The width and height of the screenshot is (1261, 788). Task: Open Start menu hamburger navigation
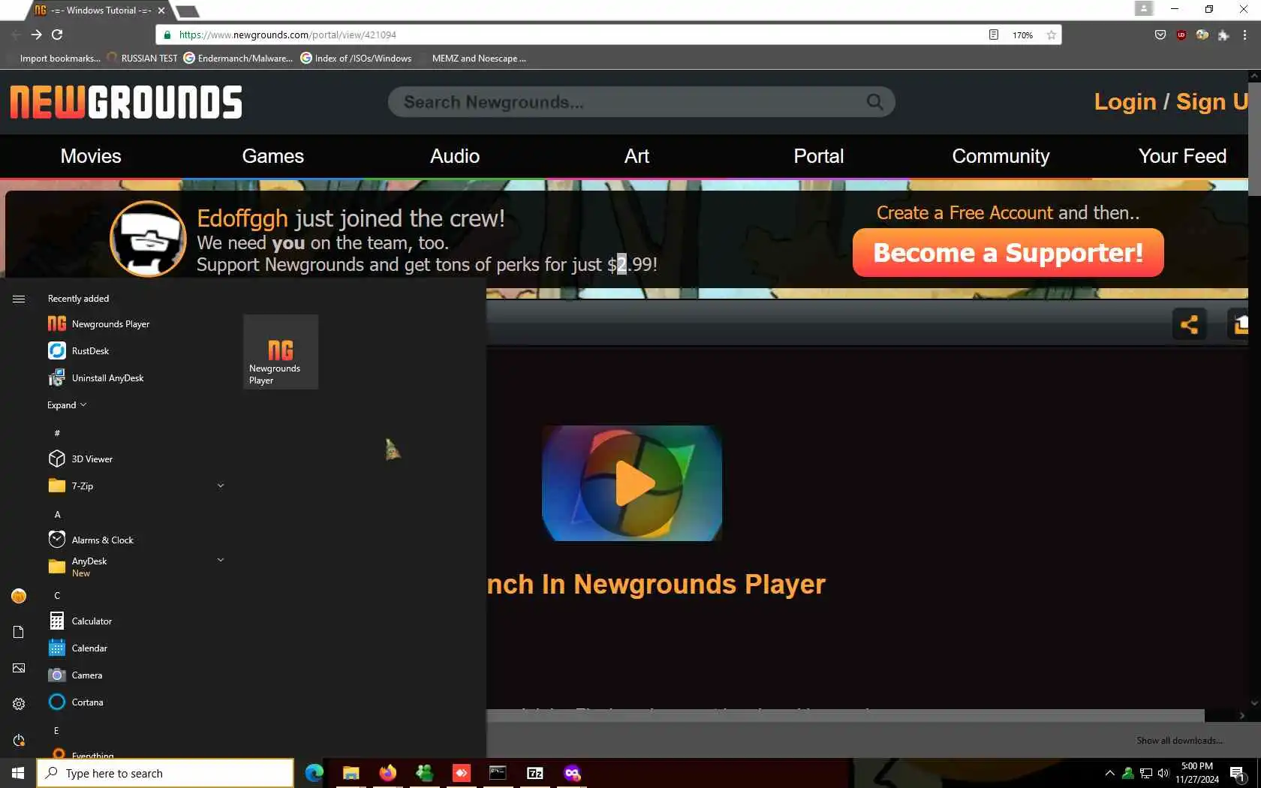[19, 299]
